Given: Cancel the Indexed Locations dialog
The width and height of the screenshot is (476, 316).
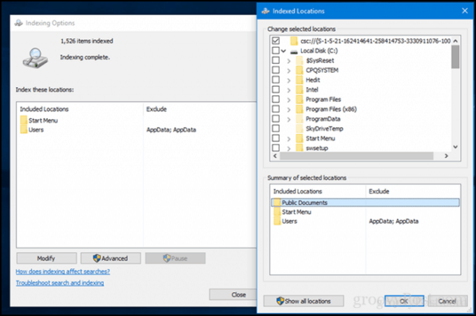Looking at the screenshot, I should (447, 301).
